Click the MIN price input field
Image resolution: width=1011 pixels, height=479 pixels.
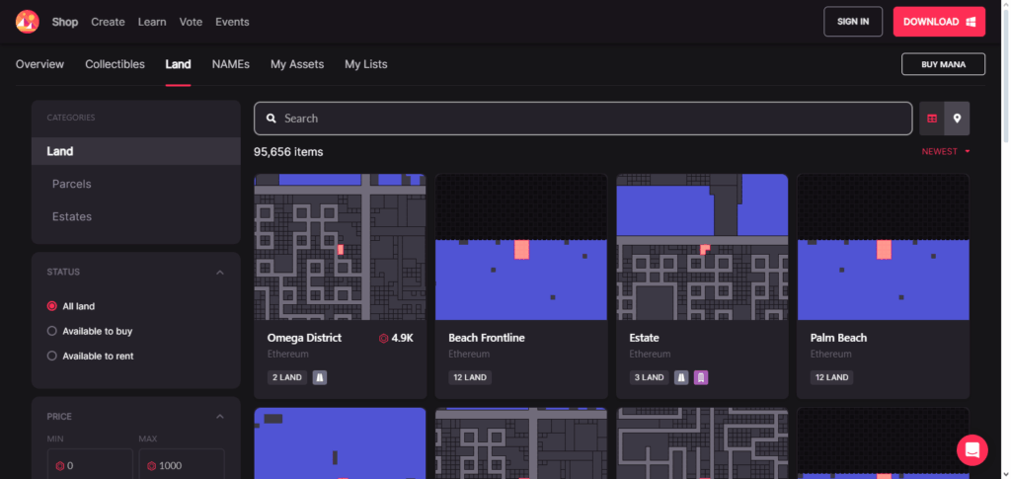pyautogui.click(x=90, y=464)
